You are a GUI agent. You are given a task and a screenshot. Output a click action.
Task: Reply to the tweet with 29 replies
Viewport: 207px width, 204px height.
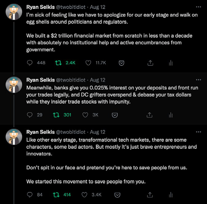(30, 115)
